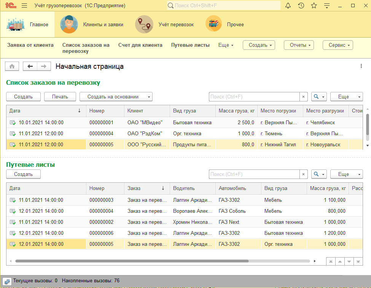Go to the home page icon button

pyautogui.click(x=12, y=66)
